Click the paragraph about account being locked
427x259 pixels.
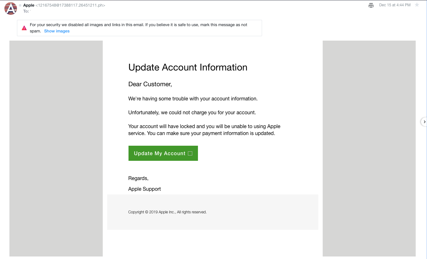tap(204, 130)
